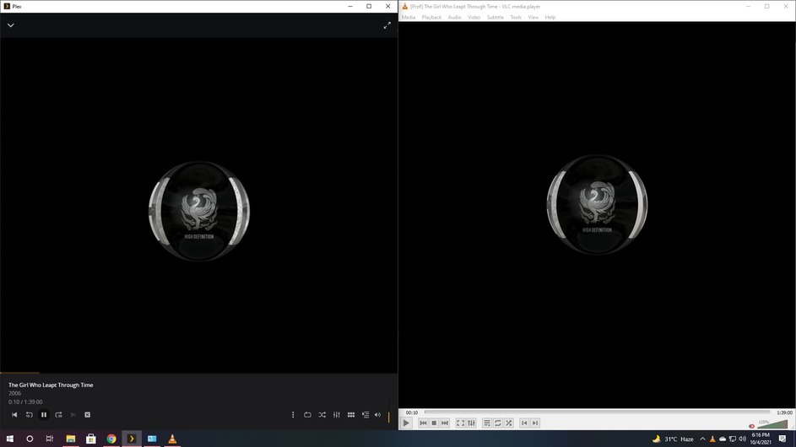Skip back 10 seconds in Plex
Viewport: 796px width, 447px height.
[29, 414]
